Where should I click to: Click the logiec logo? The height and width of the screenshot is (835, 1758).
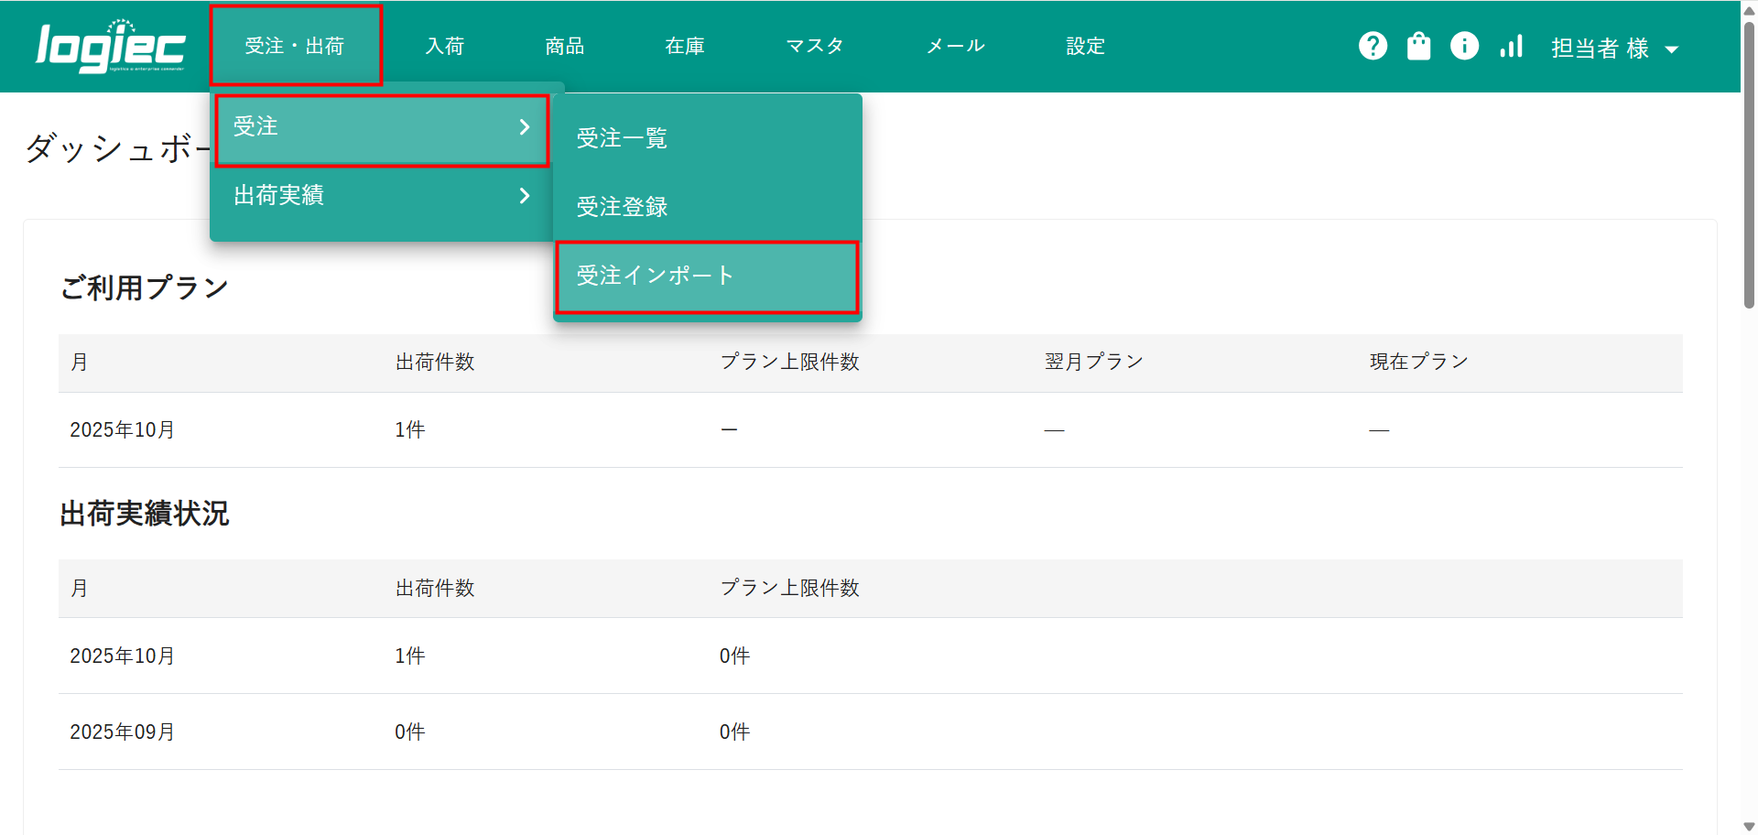pyautogui.click(x=110, y=47)
